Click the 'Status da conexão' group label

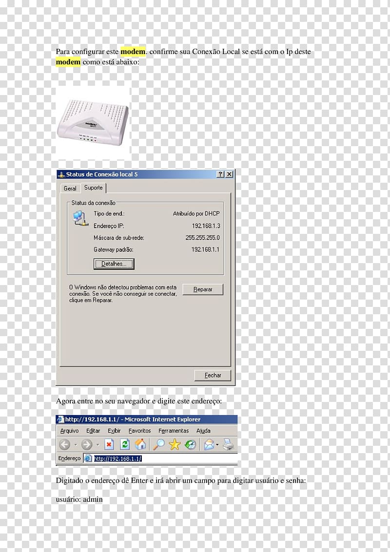[x=94, y=203]
